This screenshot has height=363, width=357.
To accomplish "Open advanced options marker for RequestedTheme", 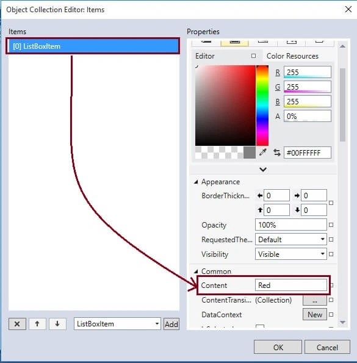I will pos(331,239).
